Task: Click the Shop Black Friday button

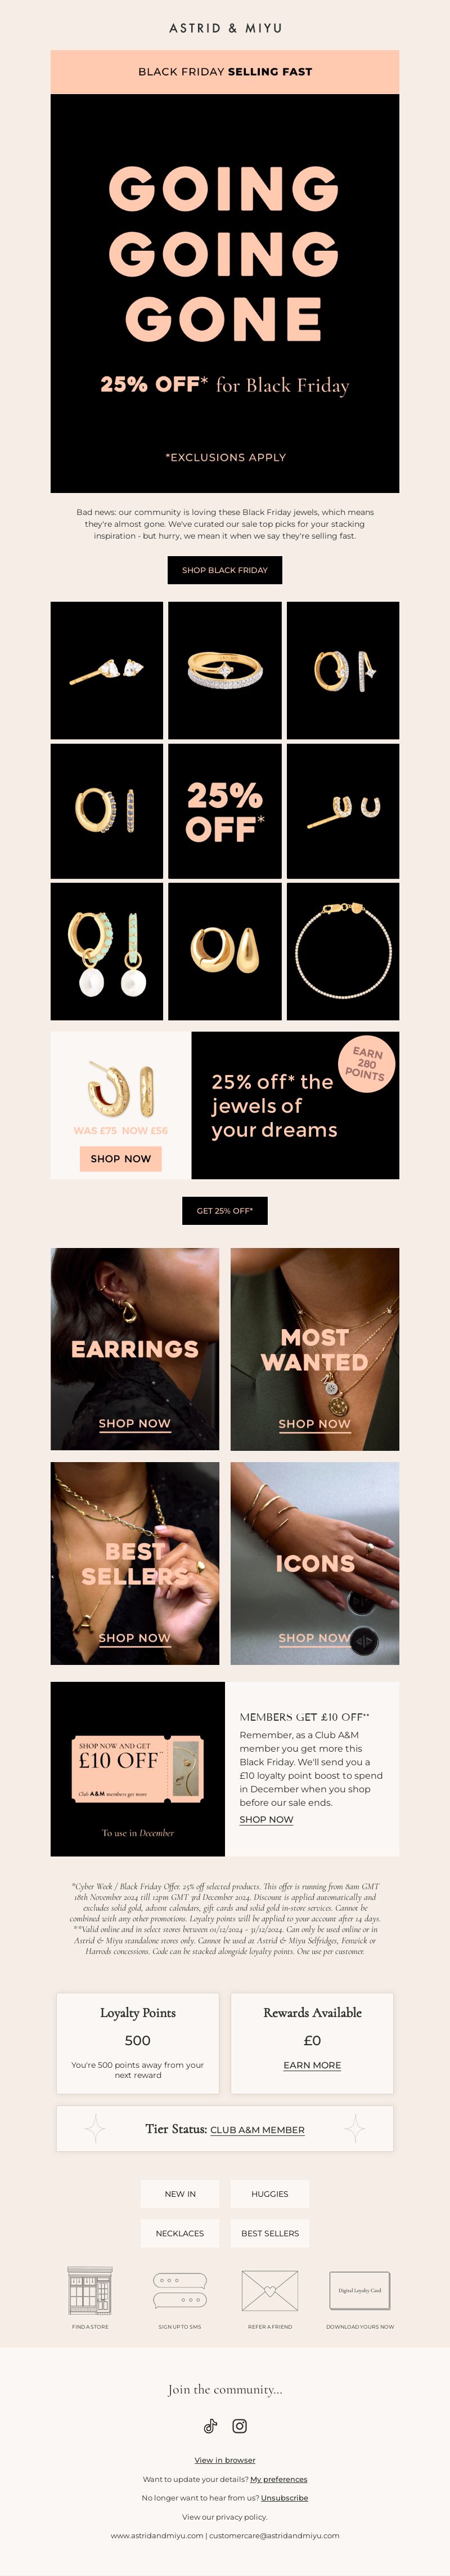Action: coord(224,570)
